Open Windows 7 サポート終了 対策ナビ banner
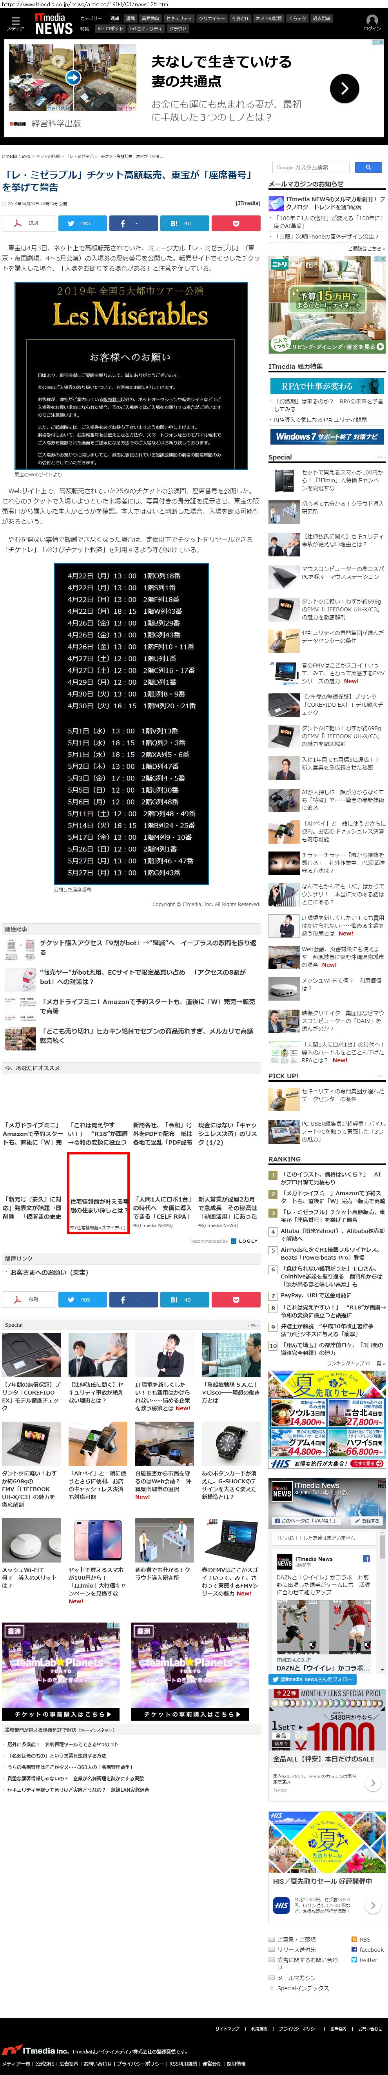Screen dimensions: 388x2075 pos(326,437)
